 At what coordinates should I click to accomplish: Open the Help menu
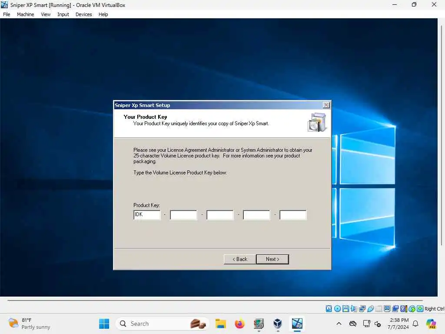[x=103, y=14]
